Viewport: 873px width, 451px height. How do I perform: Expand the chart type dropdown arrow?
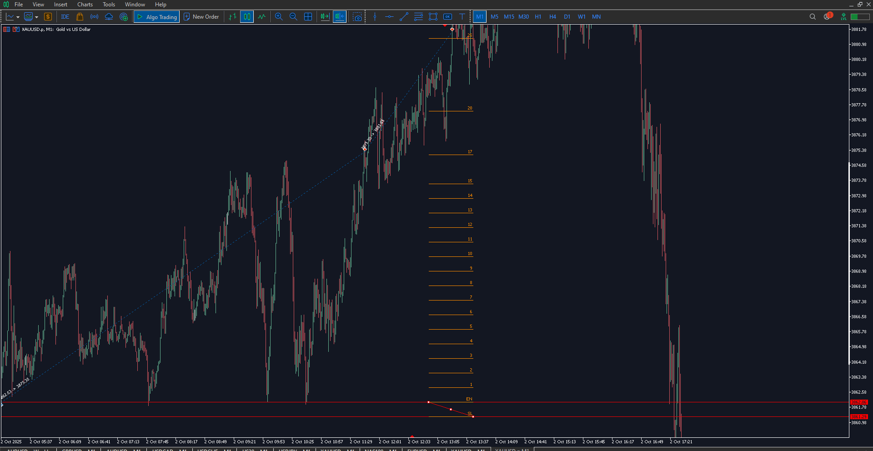coord(18,17)
